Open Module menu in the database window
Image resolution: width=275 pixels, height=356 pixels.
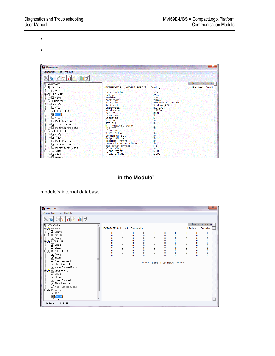click(68, 213)
